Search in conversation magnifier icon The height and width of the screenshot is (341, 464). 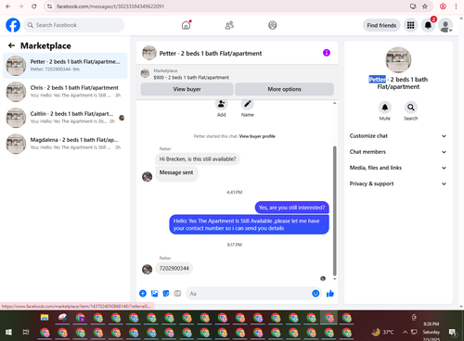point(411,107)
